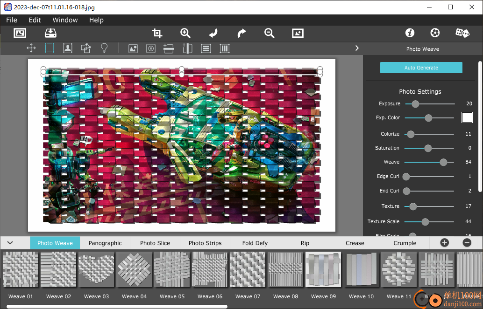The width and height of the screenshot is (483, 309).
Task: Select the four-arrow move tool
Action: click(31, 48)
